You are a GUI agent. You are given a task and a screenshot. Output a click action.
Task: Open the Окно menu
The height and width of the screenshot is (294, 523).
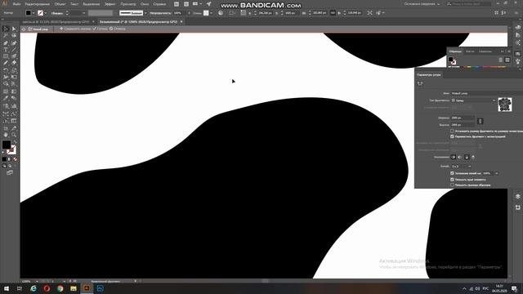click(145, 4)
